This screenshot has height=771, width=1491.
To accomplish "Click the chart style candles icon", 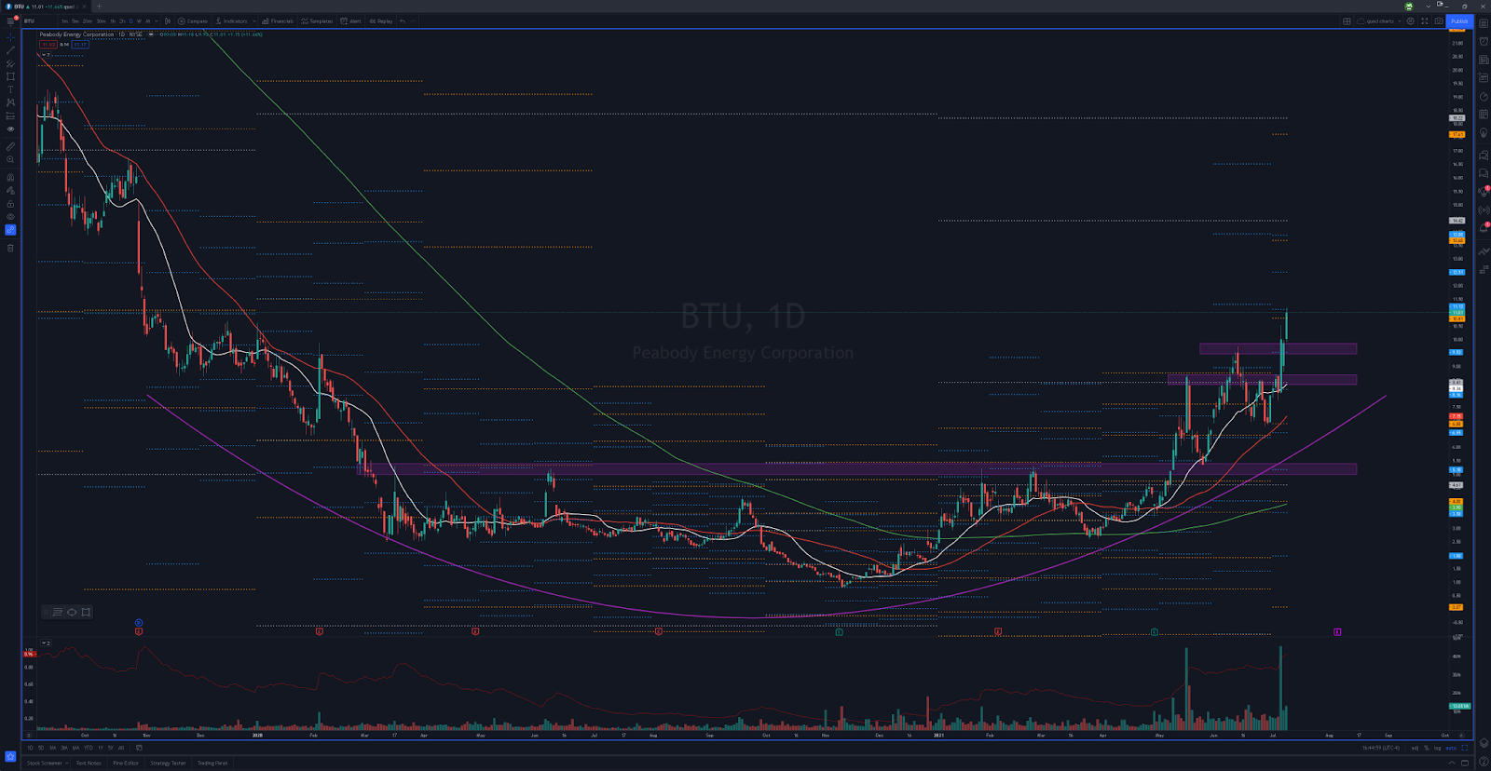I will point(169,20).
